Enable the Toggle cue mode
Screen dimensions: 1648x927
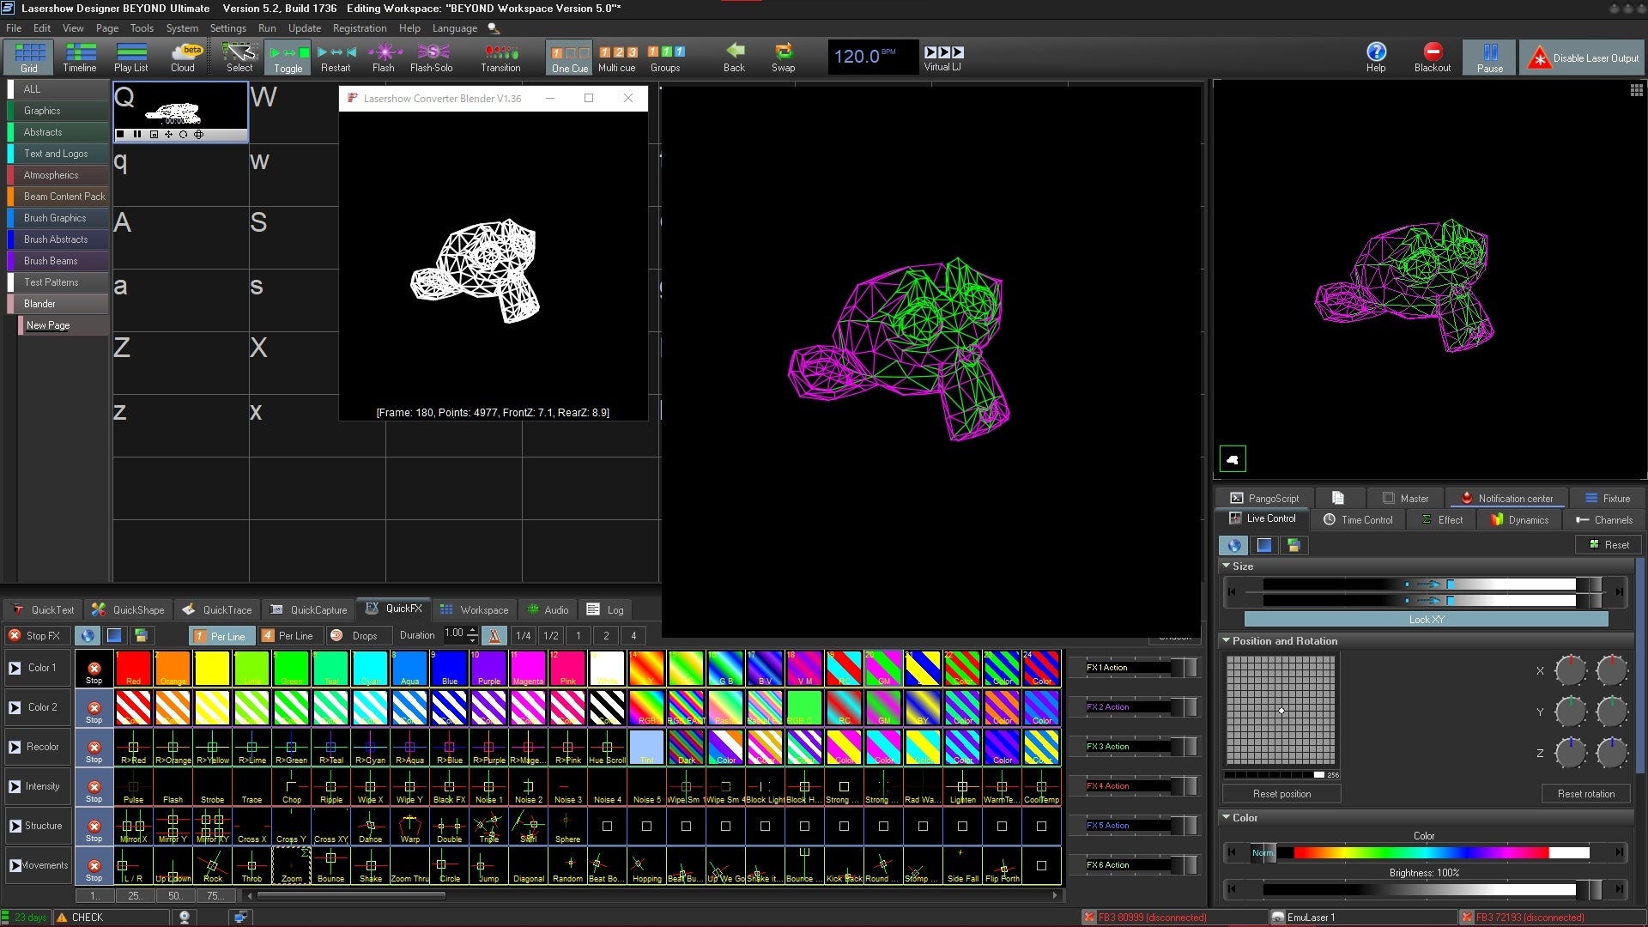[288, 57]
